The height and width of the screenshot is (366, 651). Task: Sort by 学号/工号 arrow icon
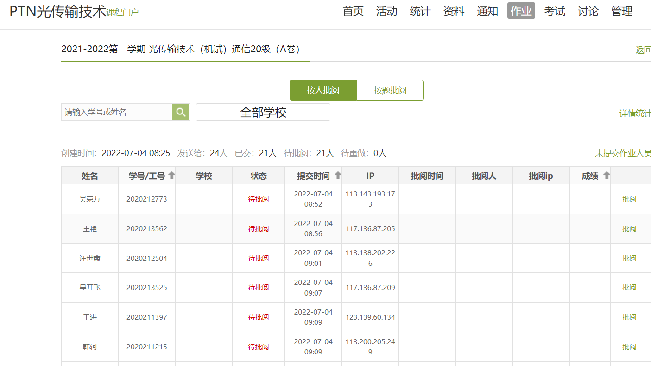tap(171, 176)
